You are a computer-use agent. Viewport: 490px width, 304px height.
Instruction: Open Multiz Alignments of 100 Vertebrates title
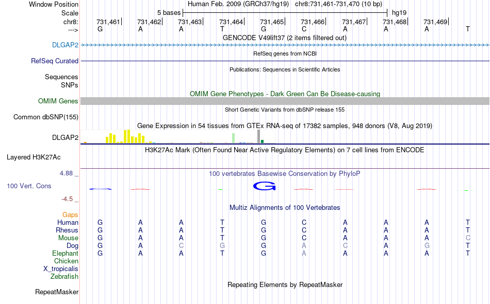point(285,208)
